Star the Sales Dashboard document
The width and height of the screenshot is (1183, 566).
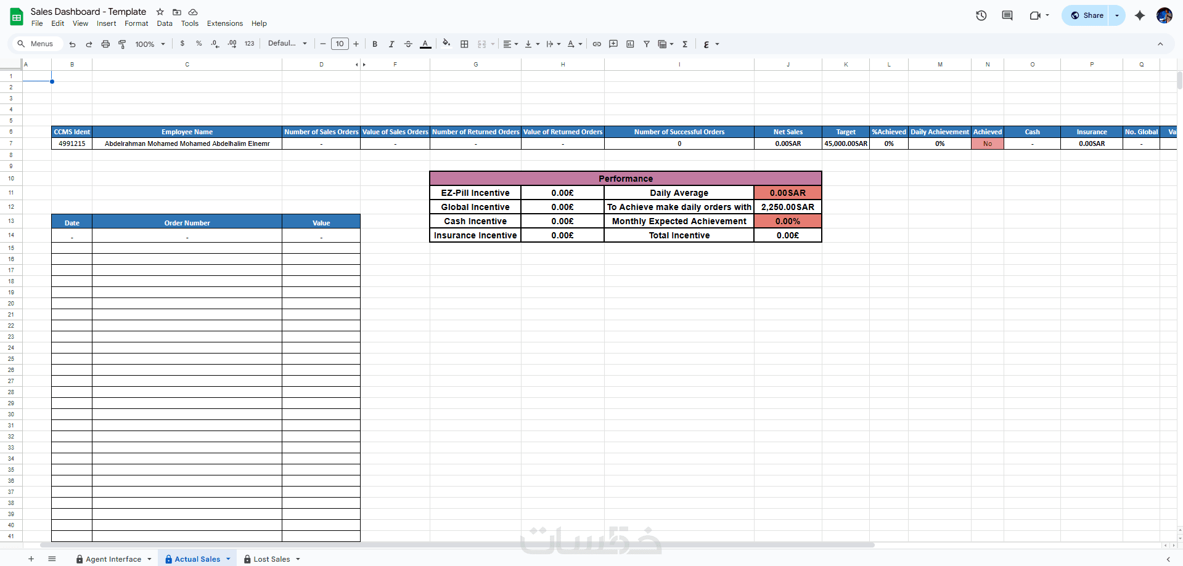pyautogui.click(x=160, y=12)
